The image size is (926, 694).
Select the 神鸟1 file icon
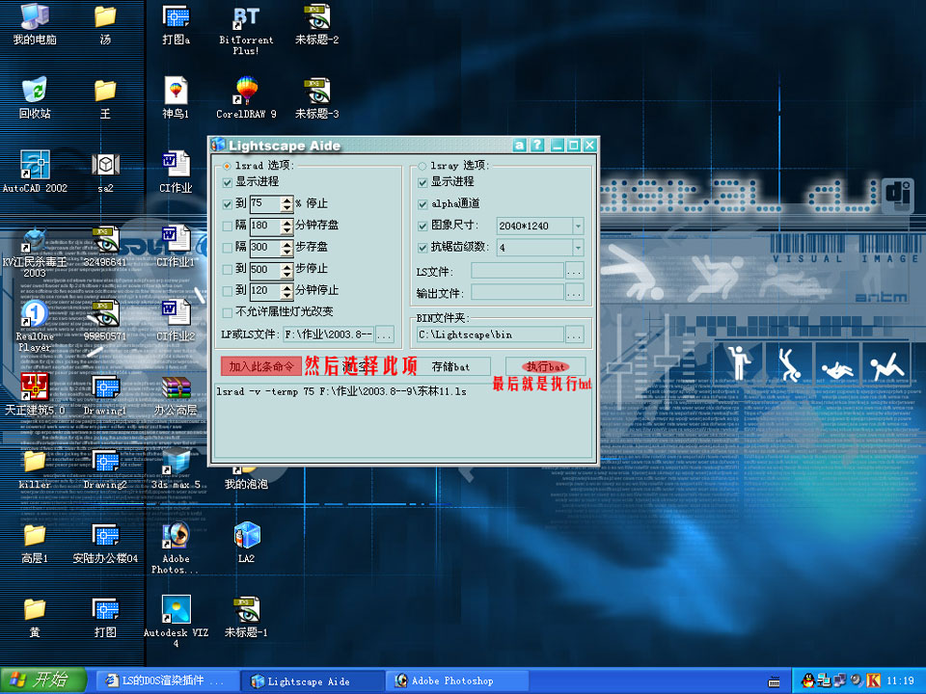(176, 97)
